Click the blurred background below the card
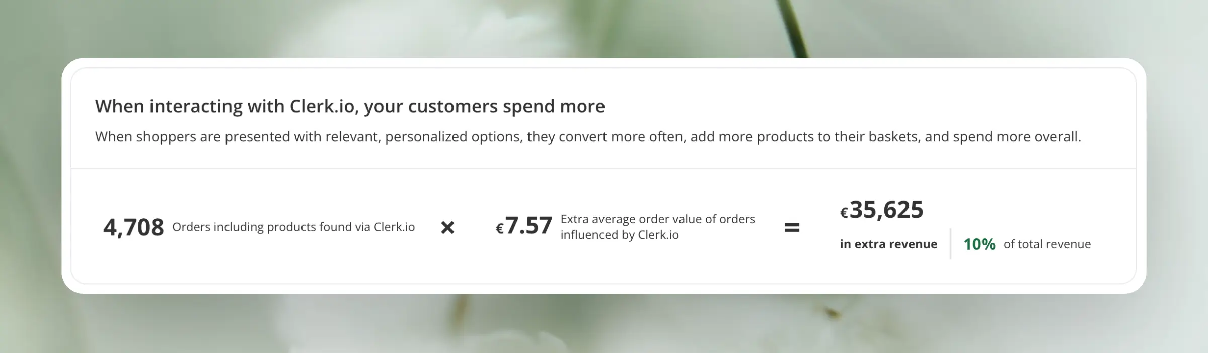 (x=604, y=324)
